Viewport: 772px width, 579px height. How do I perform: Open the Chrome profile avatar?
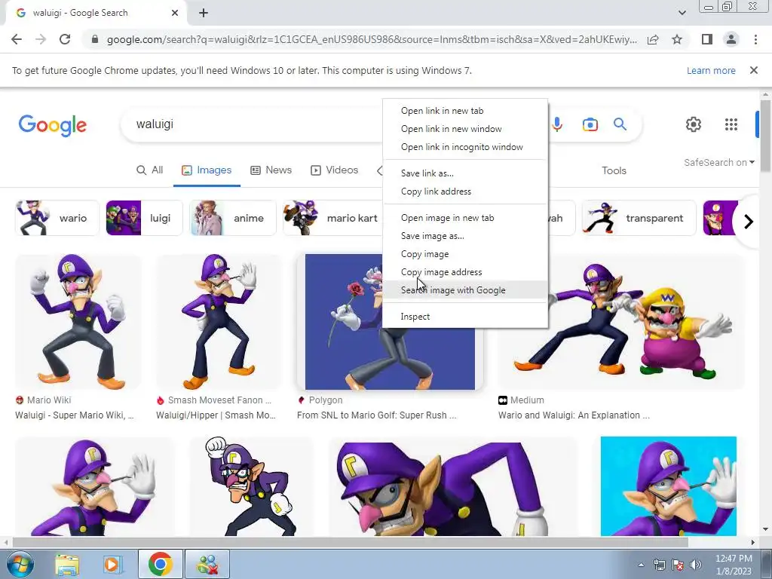coord(731,39)
